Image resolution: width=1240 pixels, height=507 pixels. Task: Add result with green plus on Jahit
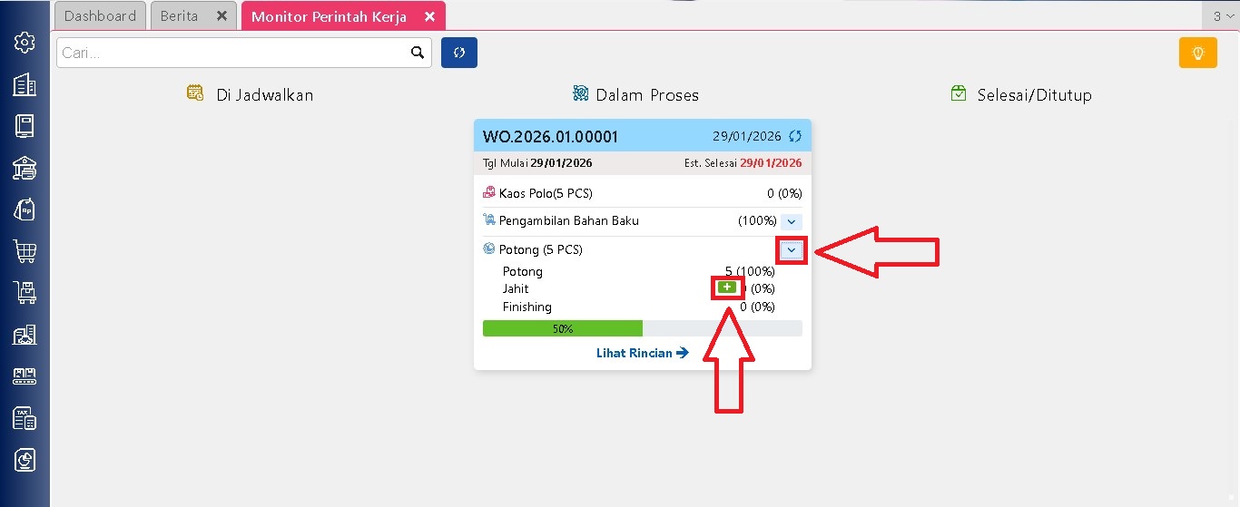(726, 288)
